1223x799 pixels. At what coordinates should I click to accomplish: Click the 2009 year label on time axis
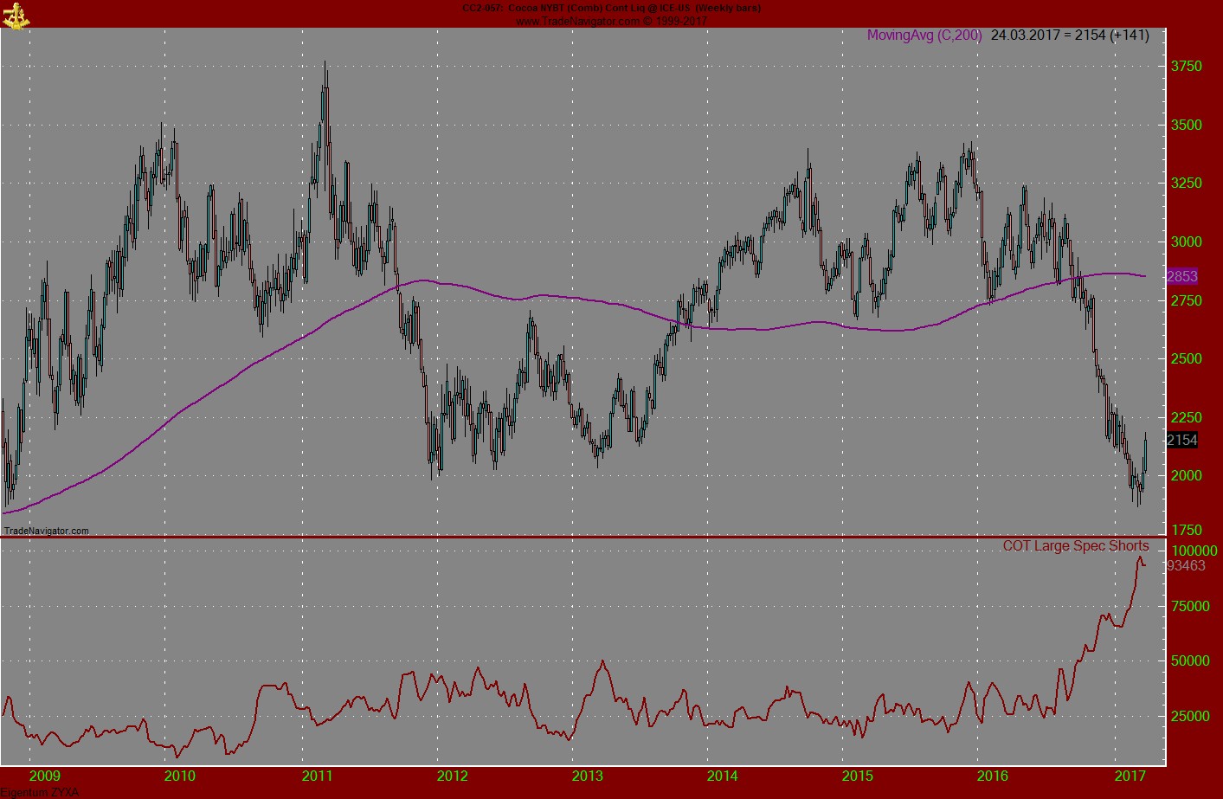click(45, 776)
